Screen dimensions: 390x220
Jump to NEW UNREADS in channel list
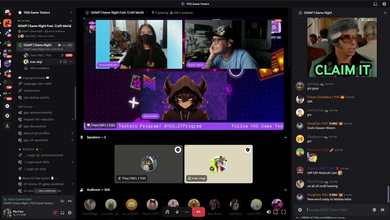coord(45,191)
